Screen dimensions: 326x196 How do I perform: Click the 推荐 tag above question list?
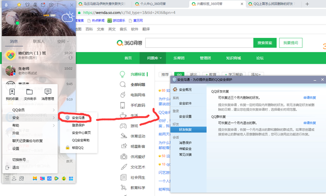(x=165, y=75)
